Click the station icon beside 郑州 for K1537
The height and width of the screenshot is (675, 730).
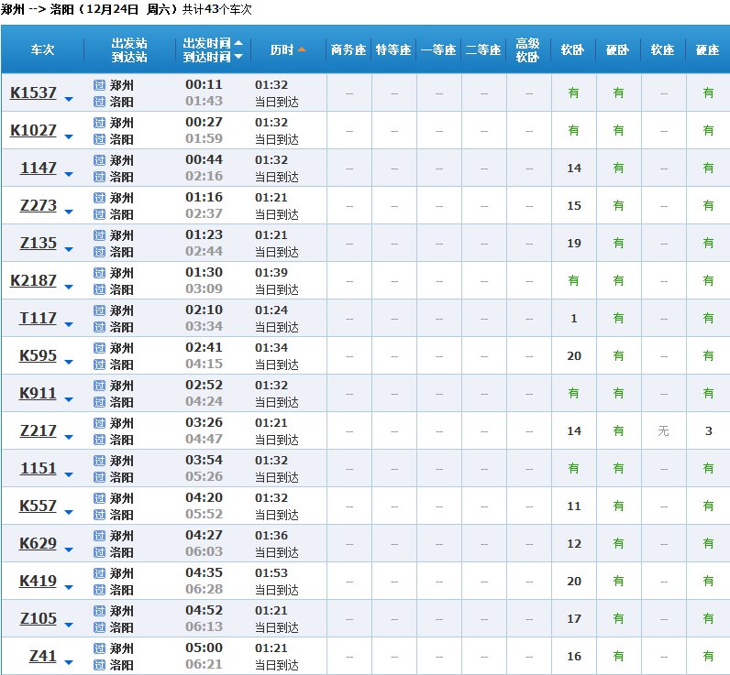pyautogui.click(x=100, y=84)
